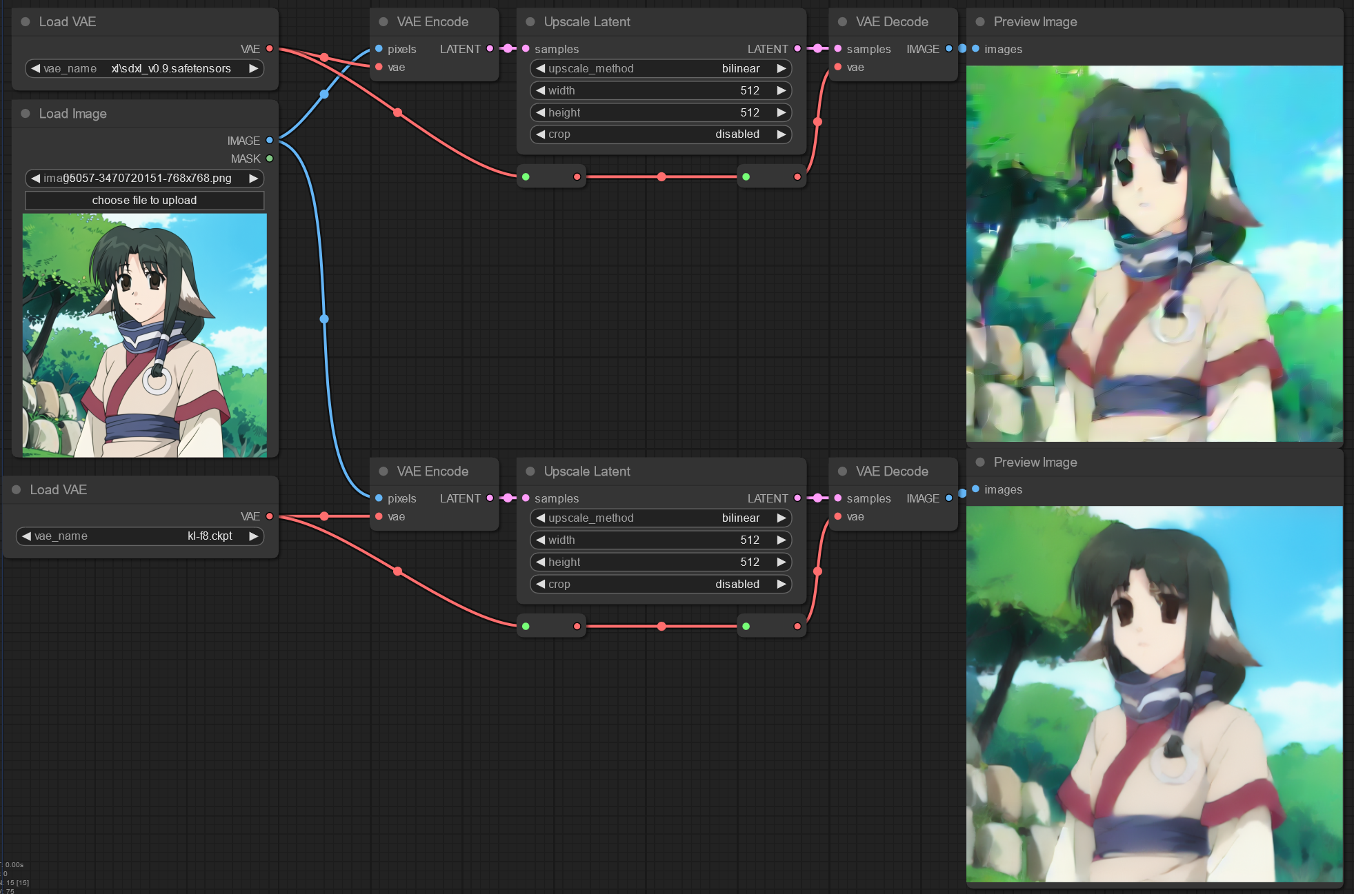Viewport: 1354px width, 894px height.
Task: Click the MASK output port on Load Image
Action: [269, 158]
